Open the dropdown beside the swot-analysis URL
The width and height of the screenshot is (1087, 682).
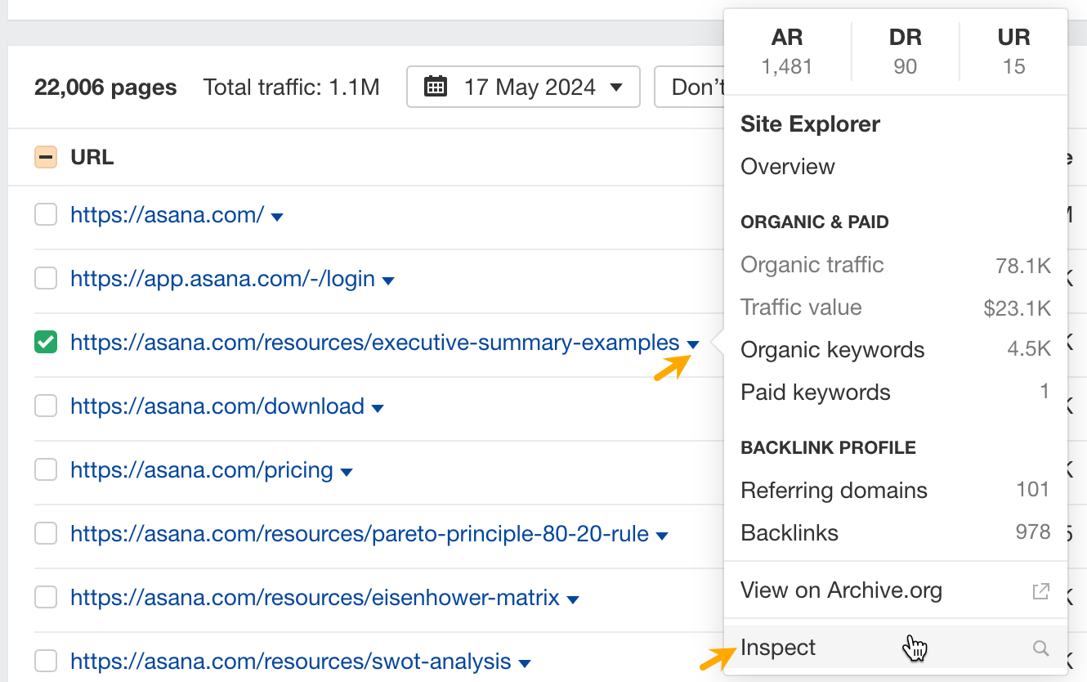(x=523, y=663)
